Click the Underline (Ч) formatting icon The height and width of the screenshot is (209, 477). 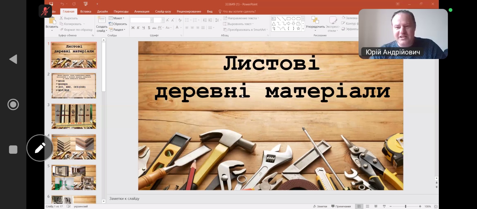143,28
